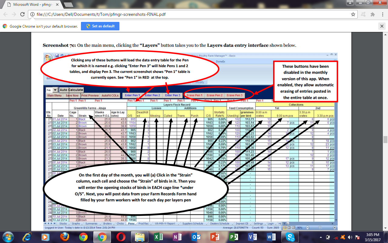Click the Save Now button
The image size is (388, 243).
72,95
